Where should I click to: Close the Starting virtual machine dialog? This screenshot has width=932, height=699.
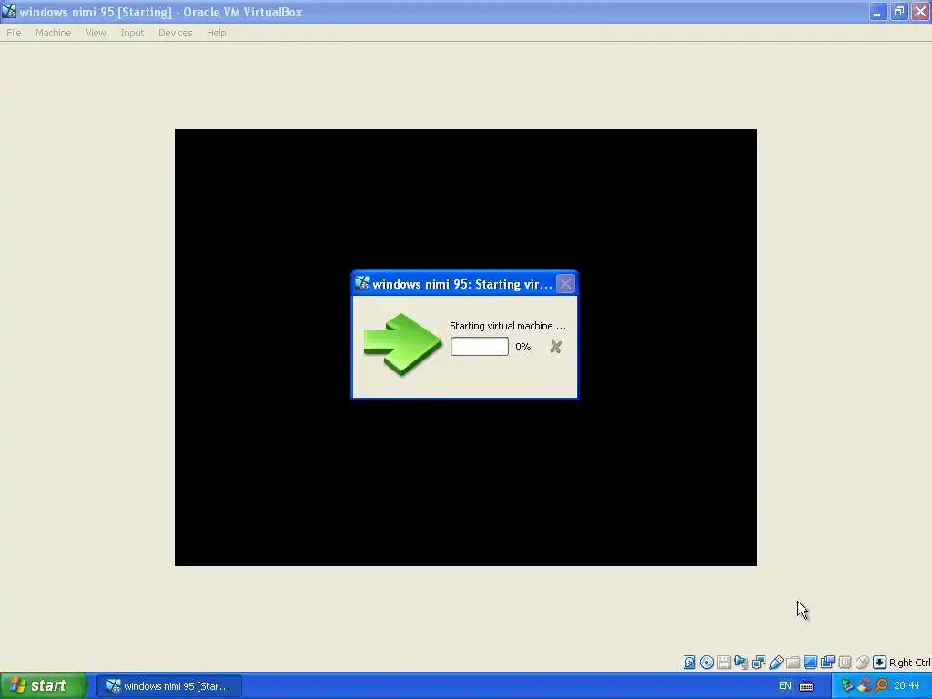(x=565, y=284)
